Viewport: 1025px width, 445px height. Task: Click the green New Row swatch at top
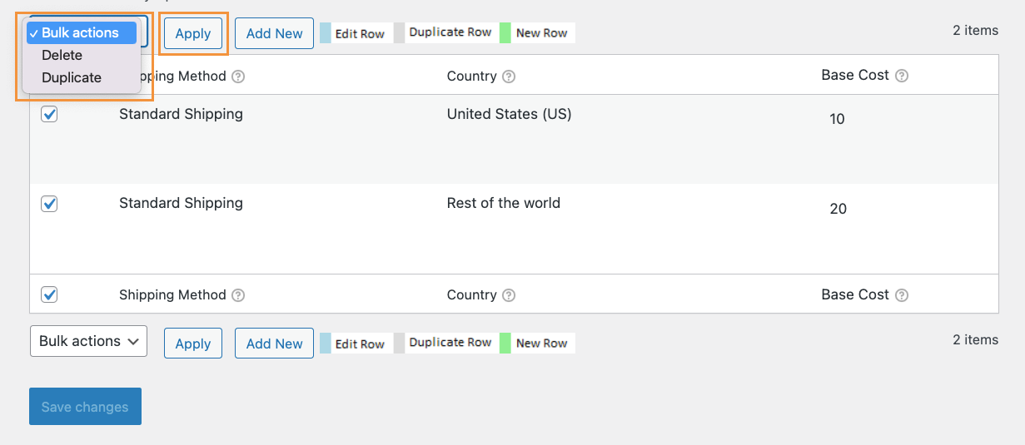505,33
